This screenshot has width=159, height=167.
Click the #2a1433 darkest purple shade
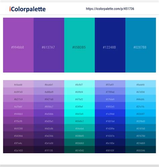[18, 150]
